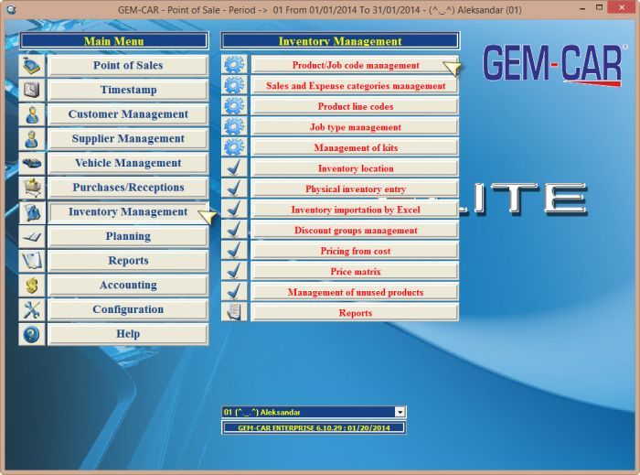Click the checkmark icon beside Price matrix

[234, 271]
